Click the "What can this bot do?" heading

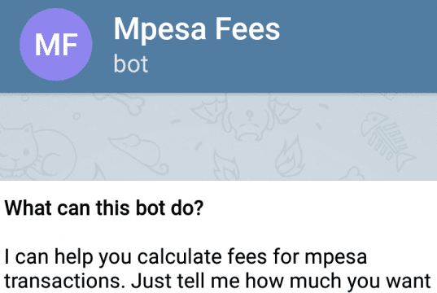[104, 208]
